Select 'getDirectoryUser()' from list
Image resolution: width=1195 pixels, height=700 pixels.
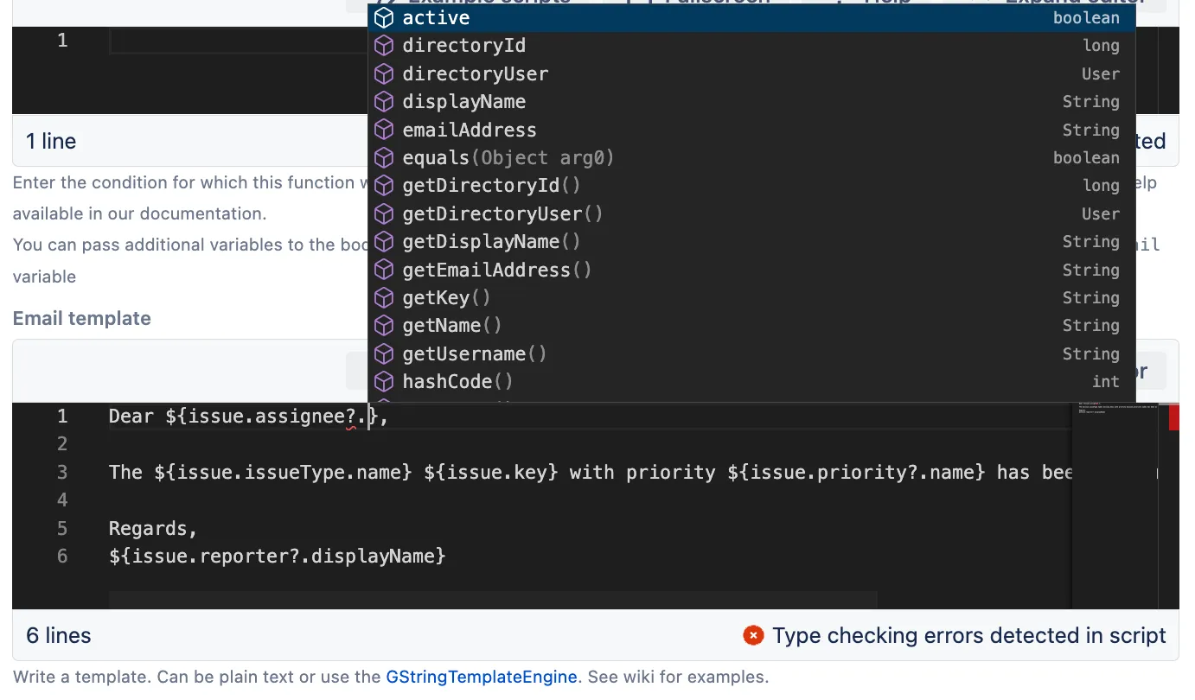coord(751,214)
